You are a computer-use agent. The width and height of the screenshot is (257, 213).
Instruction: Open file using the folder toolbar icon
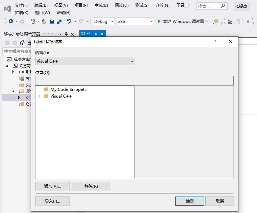coord(44,22)
